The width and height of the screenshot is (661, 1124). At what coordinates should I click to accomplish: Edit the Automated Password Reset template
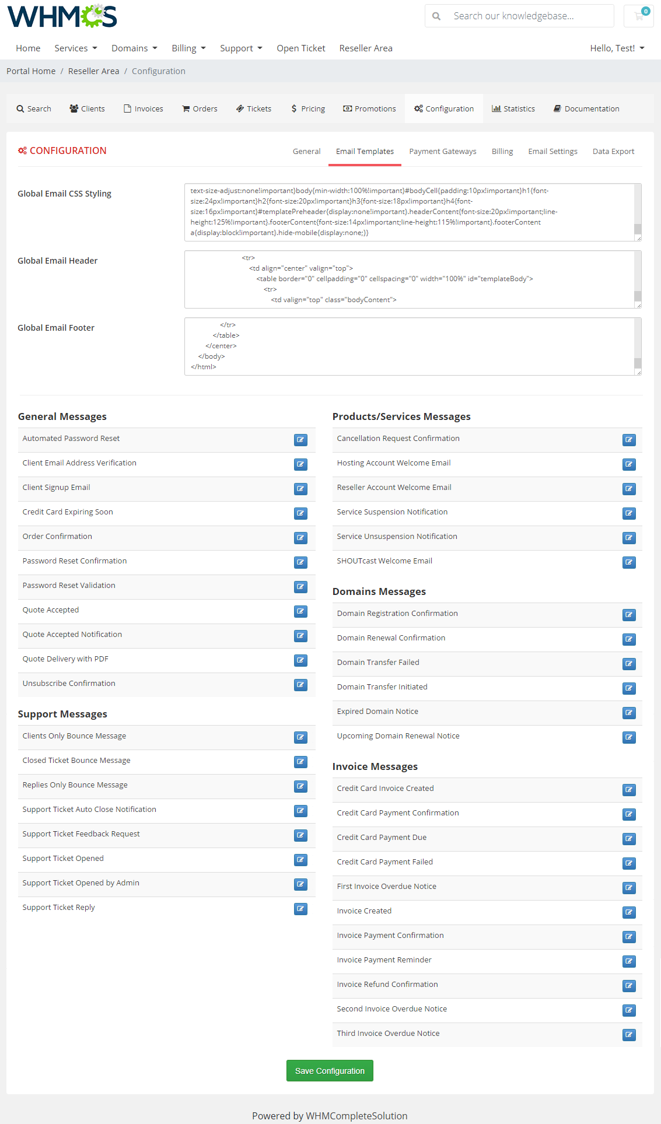(x=300, y=440)
